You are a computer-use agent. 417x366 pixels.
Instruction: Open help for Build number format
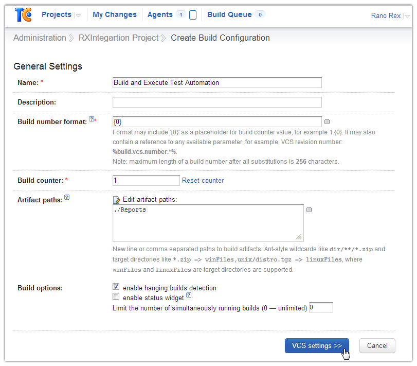coord(91,119)
